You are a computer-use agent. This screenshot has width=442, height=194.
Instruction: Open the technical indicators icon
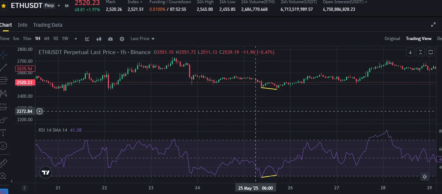(87, 39)
